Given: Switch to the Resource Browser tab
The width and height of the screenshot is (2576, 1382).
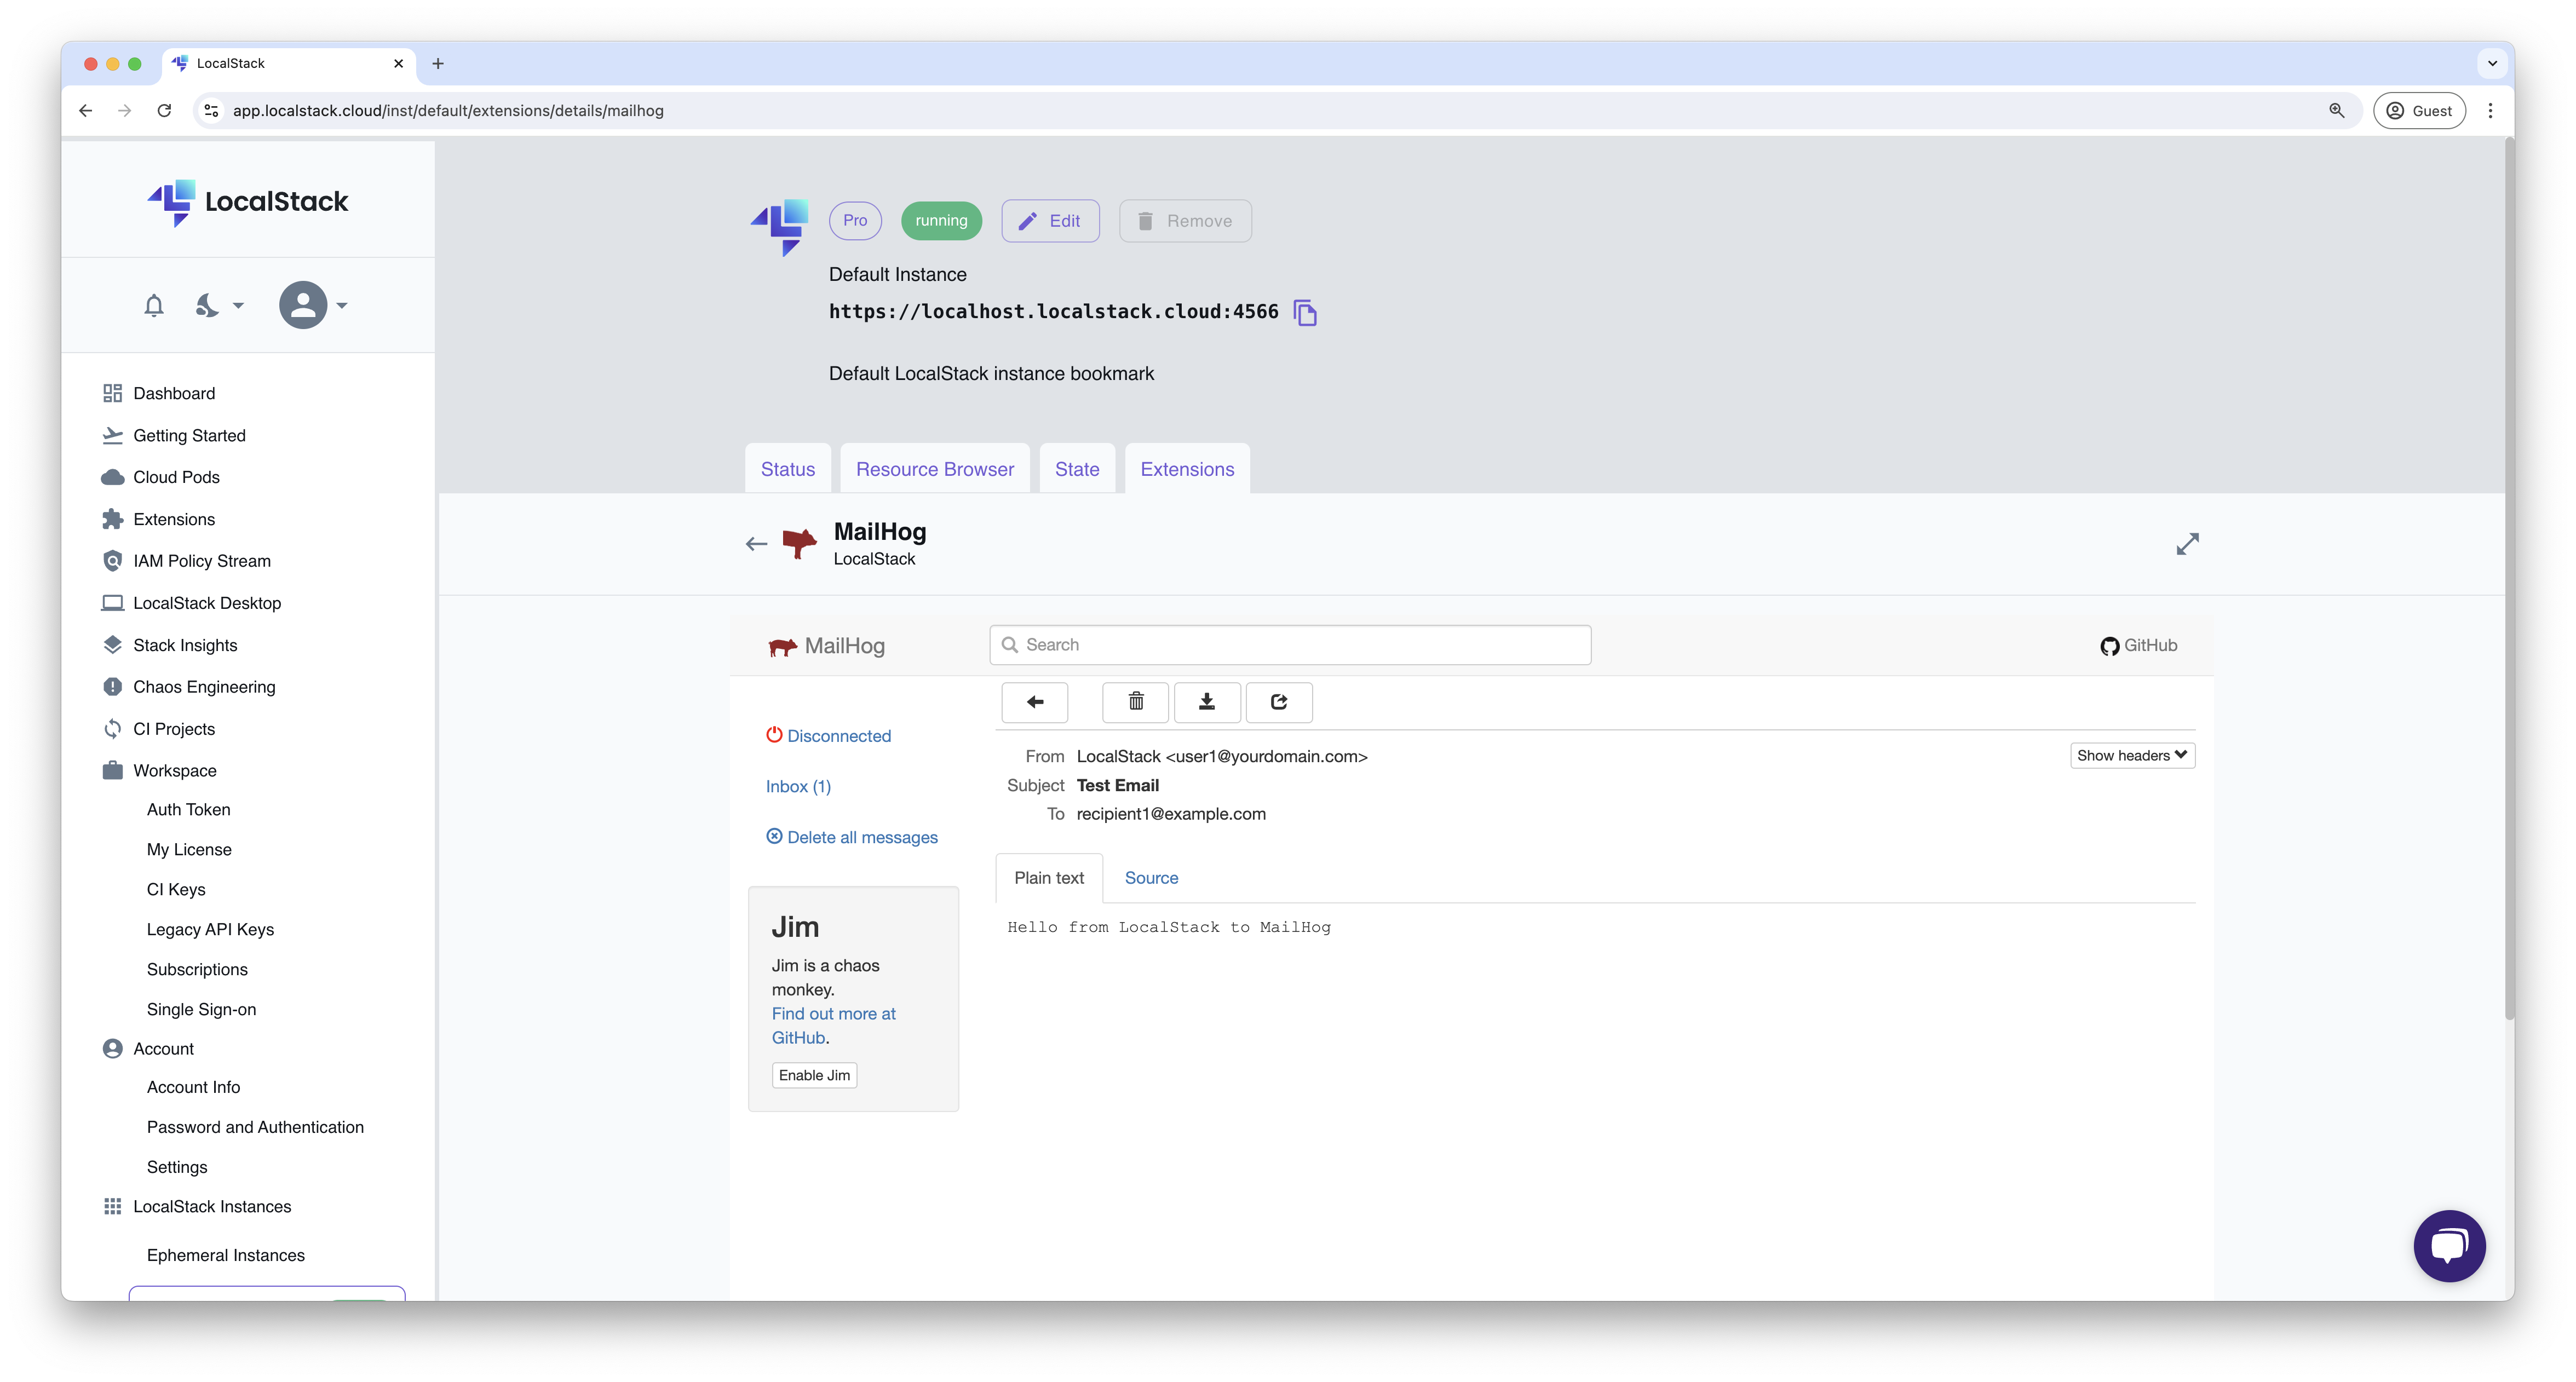Looking at the screenshot, I should point(934,468).
